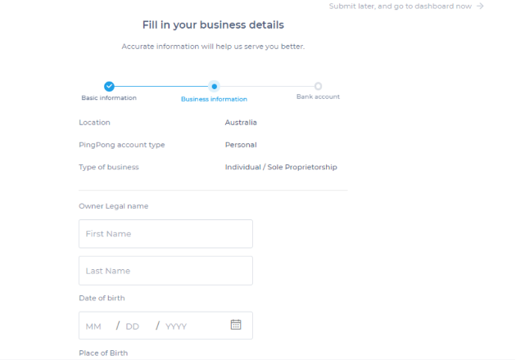Focus the First Name input field

pos(165,234)
